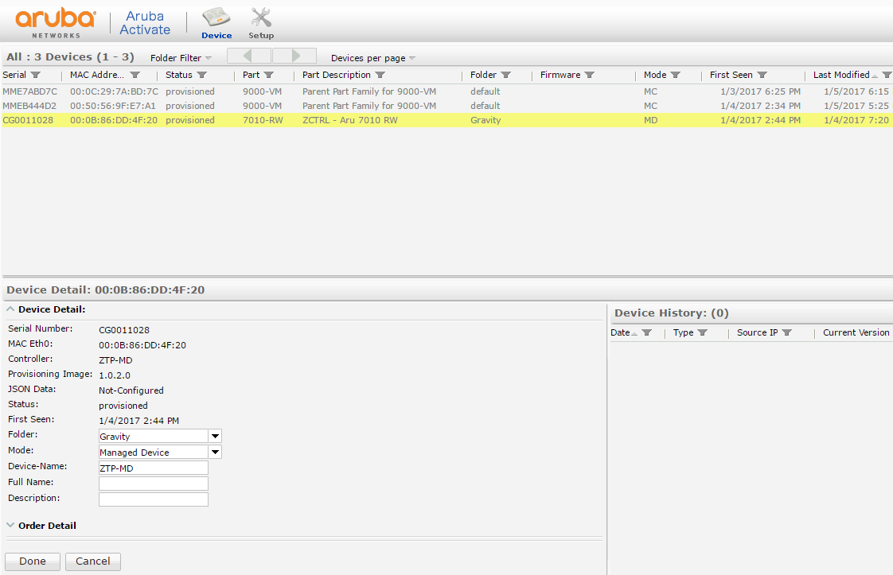The height and width of the screenshot is (575, 893).
Task: Open the Mode dropdown showing Managed Device
Action: pos(214,452)
